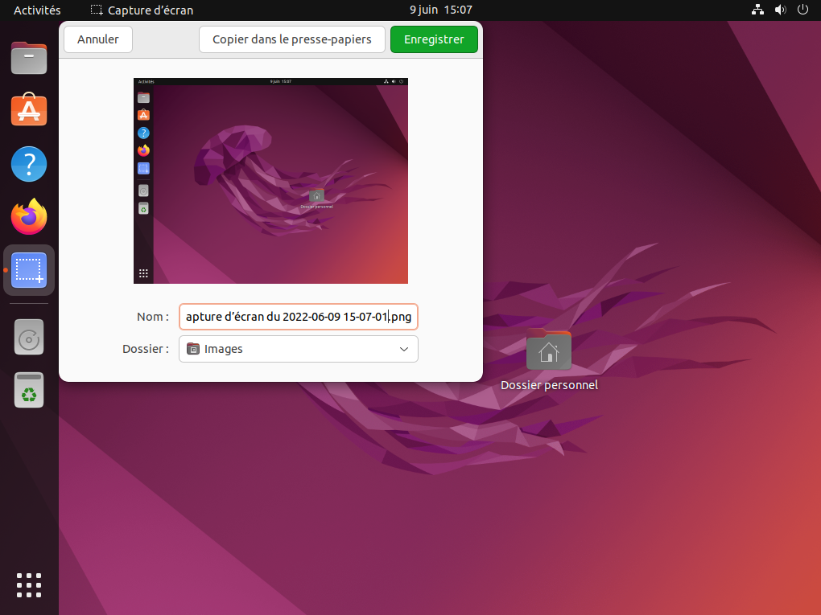Click the Screenshot tool icon in the dock

(x=29, y=270)
